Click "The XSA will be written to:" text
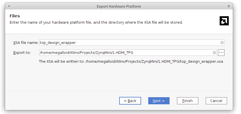This screenshot has height=114, width=241. click(x=61, y=61)
